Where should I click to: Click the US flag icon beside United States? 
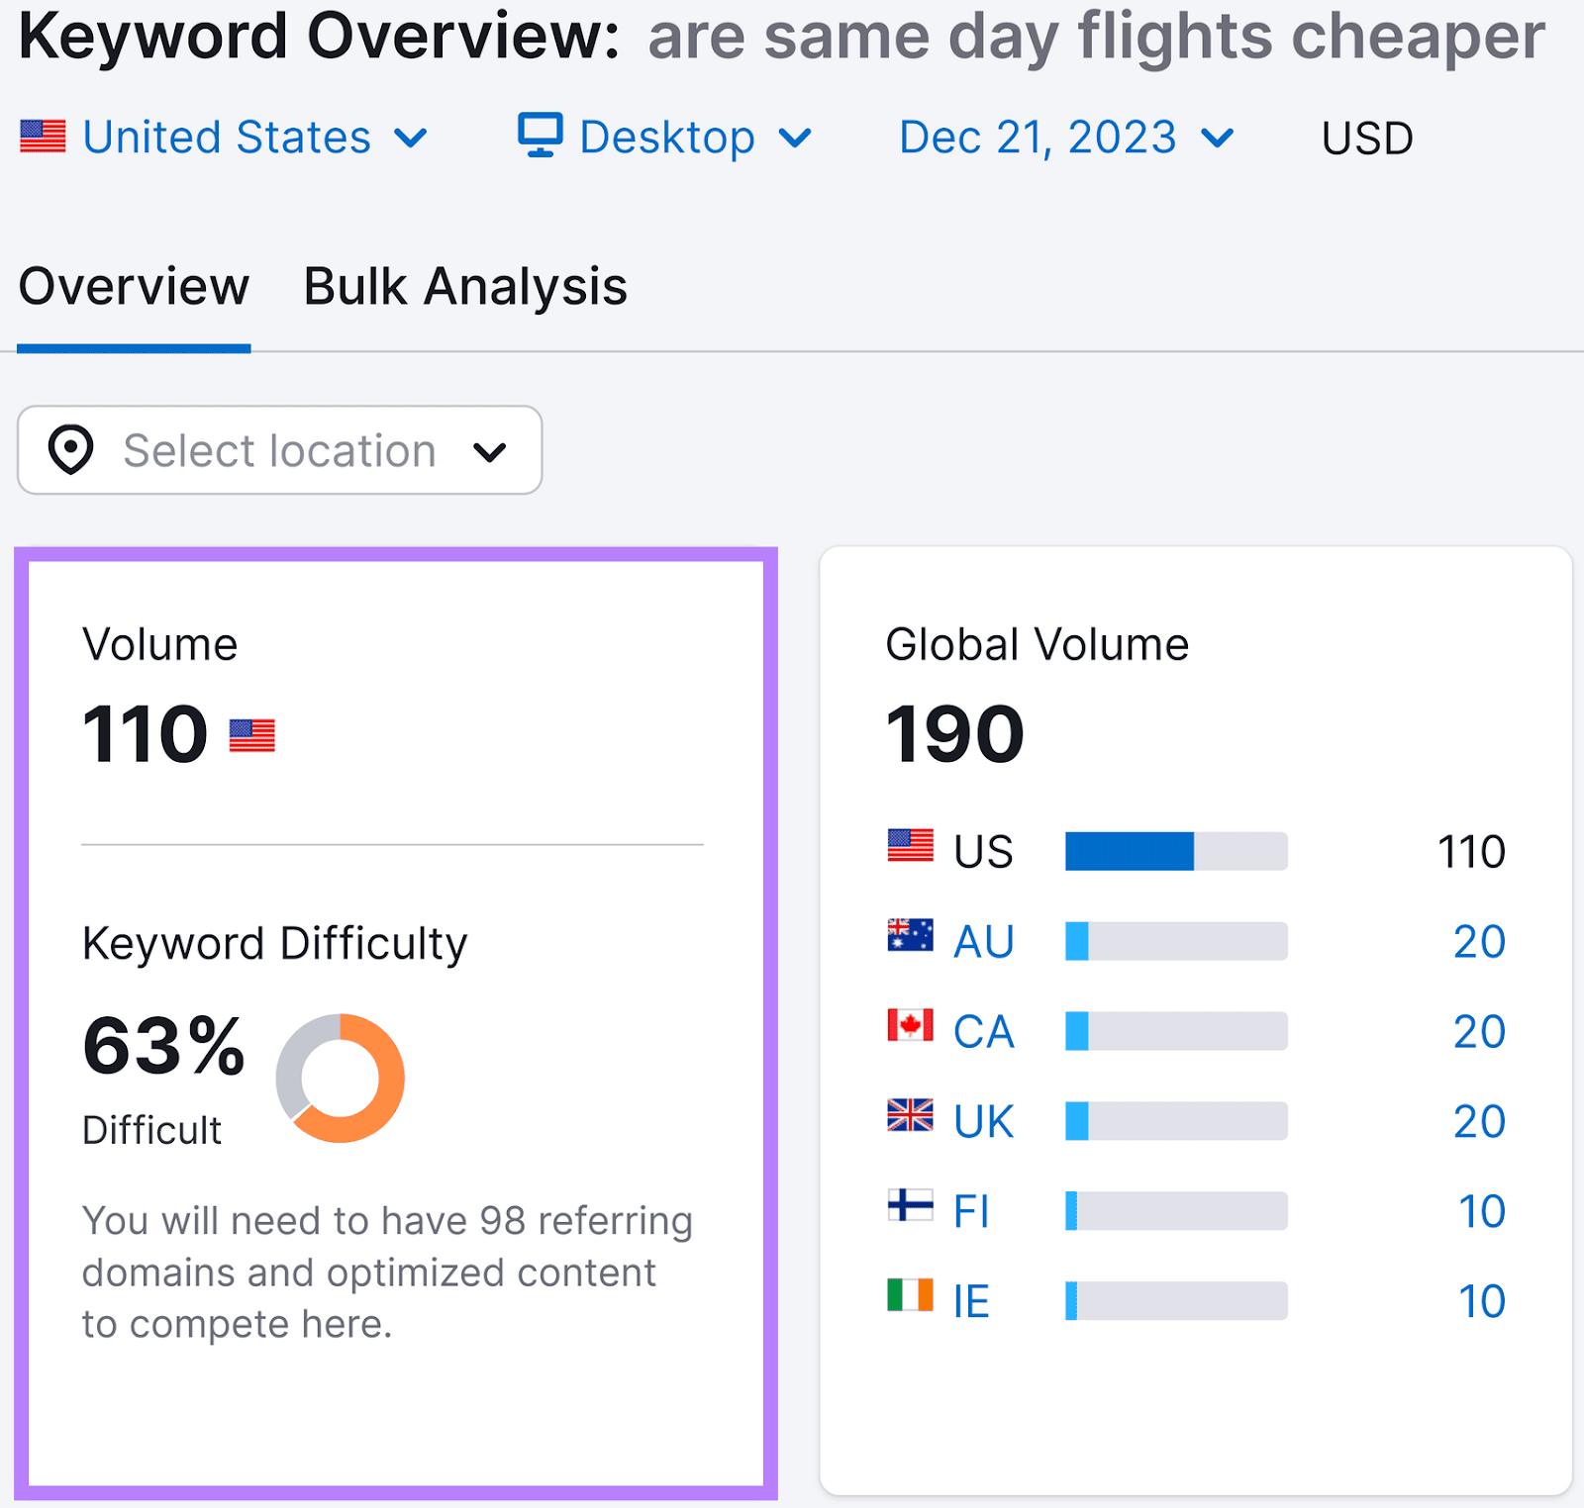[x=43, y=137]
